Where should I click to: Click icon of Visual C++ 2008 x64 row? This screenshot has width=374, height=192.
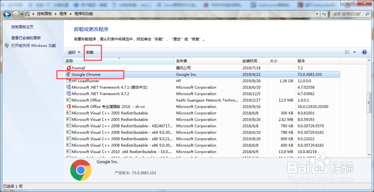click(69, 132)
